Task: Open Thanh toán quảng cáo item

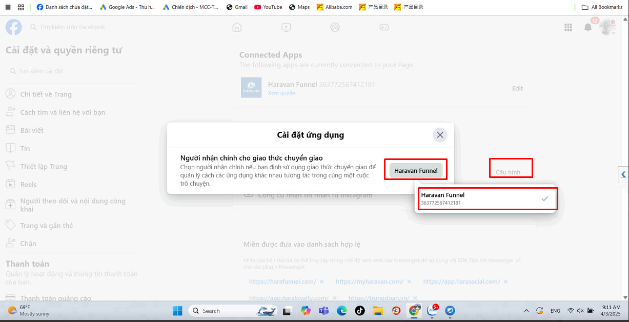Action: pyautogui.click(x=71, y=298)
